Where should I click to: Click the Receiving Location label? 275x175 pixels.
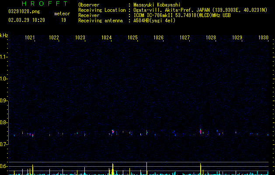point(102,10)
